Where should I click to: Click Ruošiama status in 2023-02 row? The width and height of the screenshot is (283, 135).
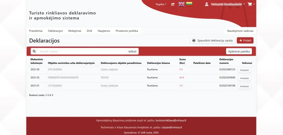(x=152, y=78)
